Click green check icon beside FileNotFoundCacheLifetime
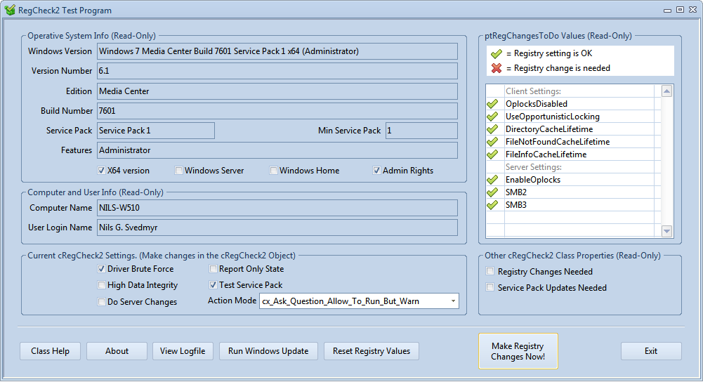Image resolution: width=703 pixels, height=382 pixels. pos(493,141)
